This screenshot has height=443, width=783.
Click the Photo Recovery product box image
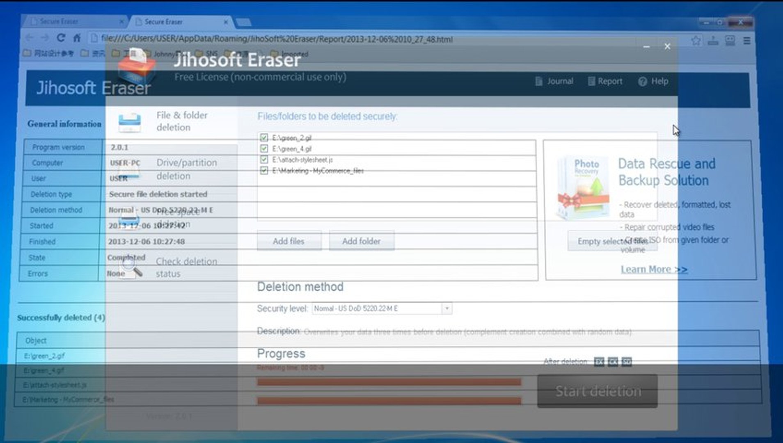click(583, 188)
